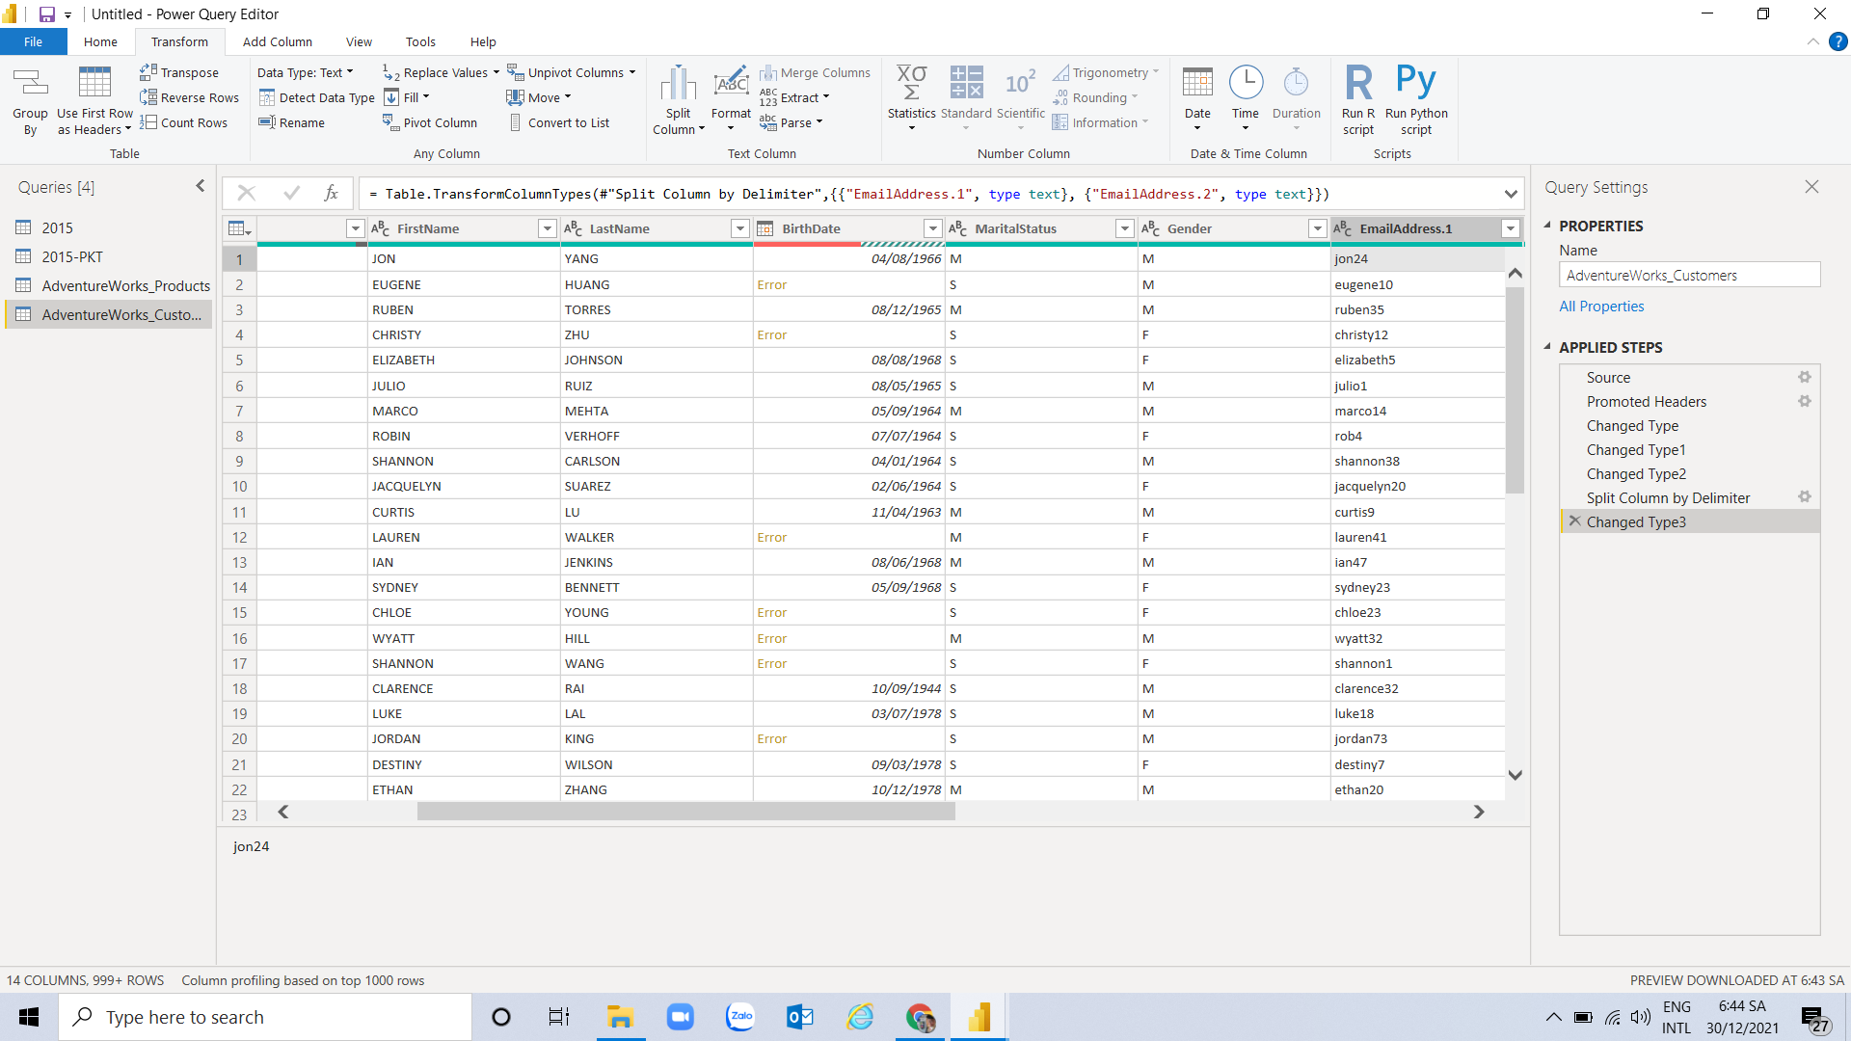This screenshot has width=1851, height=1041.
Task: Delete the Changed Type3 step
Action: (x=1574, y=520)
